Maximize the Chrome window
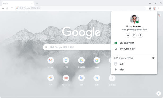Screen dimensions: 163x98 (x=155, y=3)
